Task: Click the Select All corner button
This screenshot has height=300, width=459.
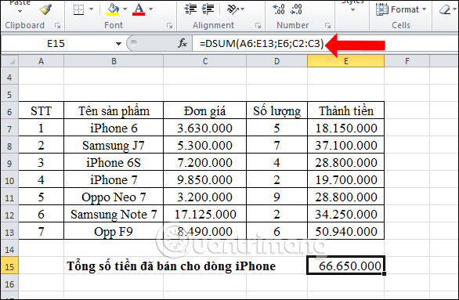Action: coord(9,61)
